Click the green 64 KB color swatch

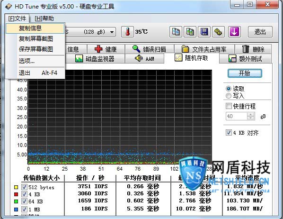pos(16,201)
